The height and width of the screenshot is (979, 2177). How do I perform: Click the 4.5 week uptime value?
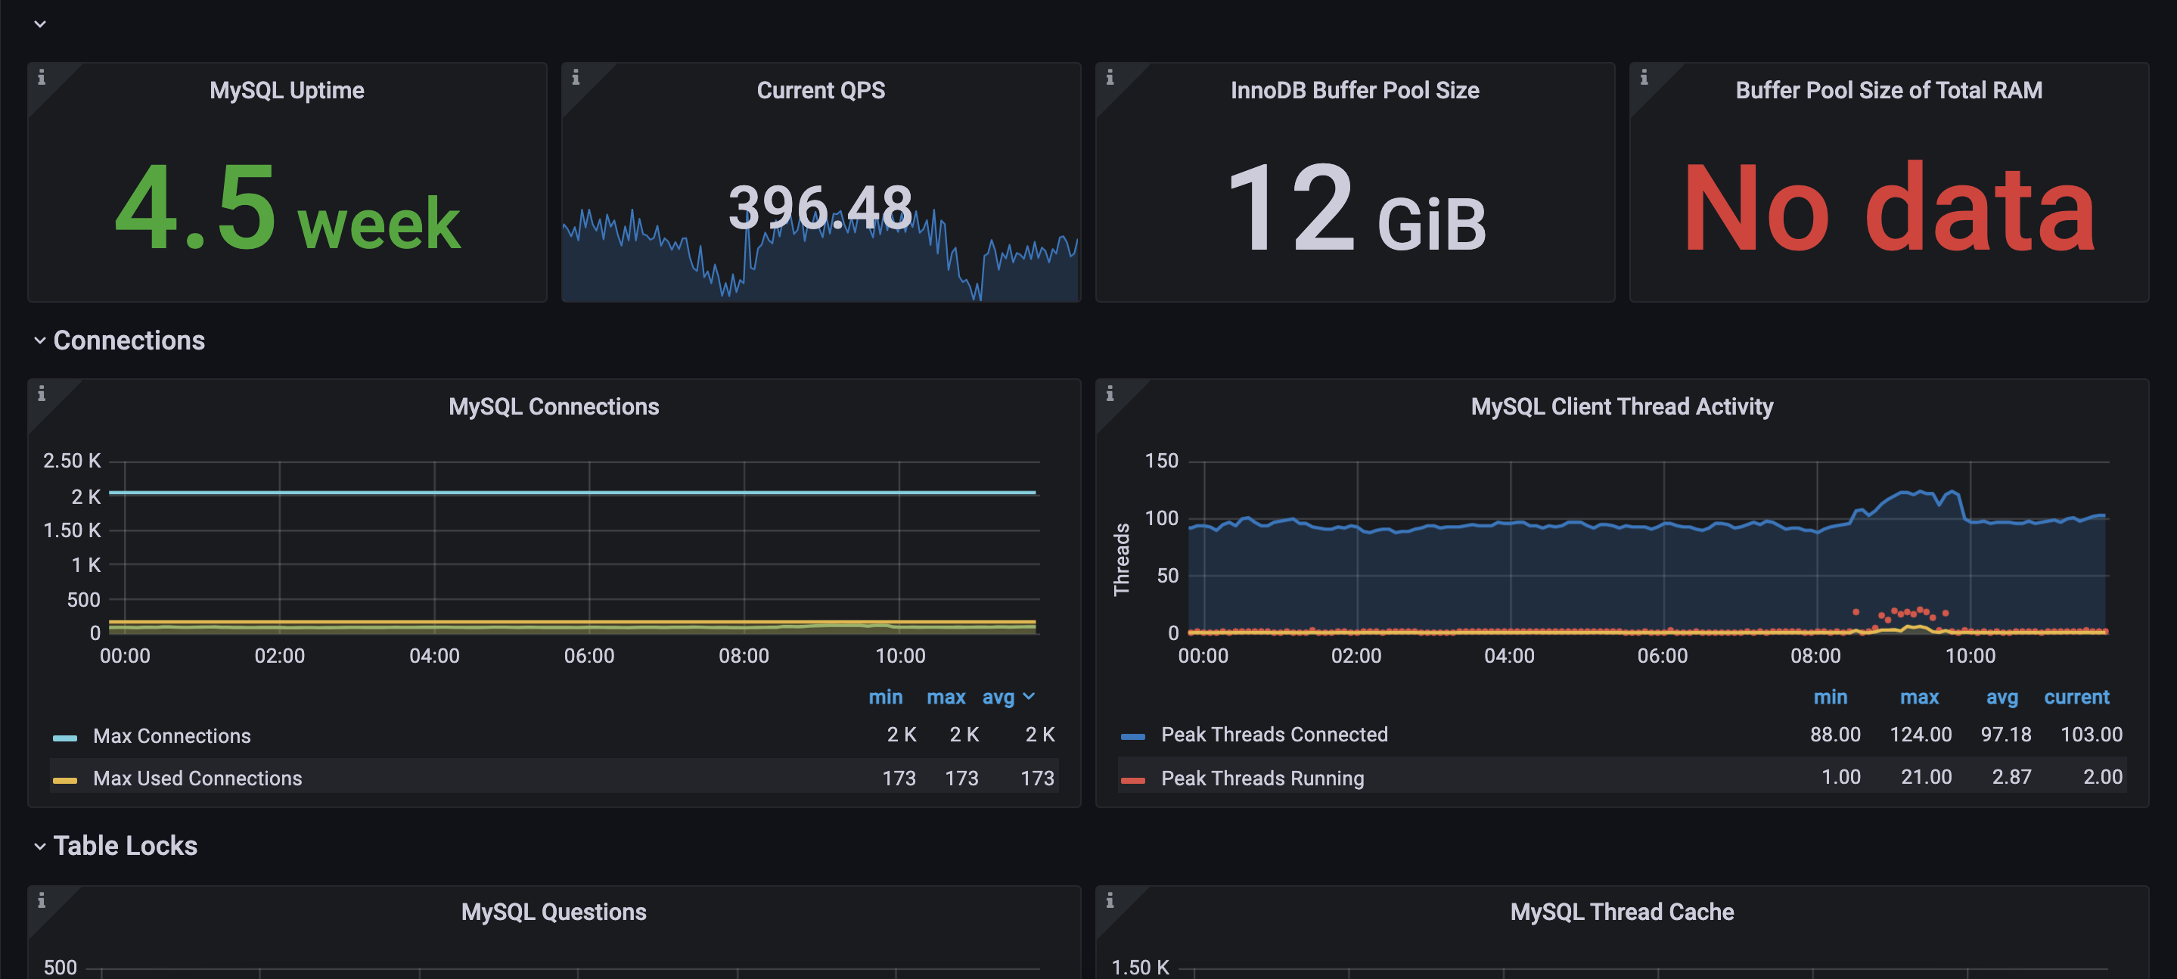(287, 208)
